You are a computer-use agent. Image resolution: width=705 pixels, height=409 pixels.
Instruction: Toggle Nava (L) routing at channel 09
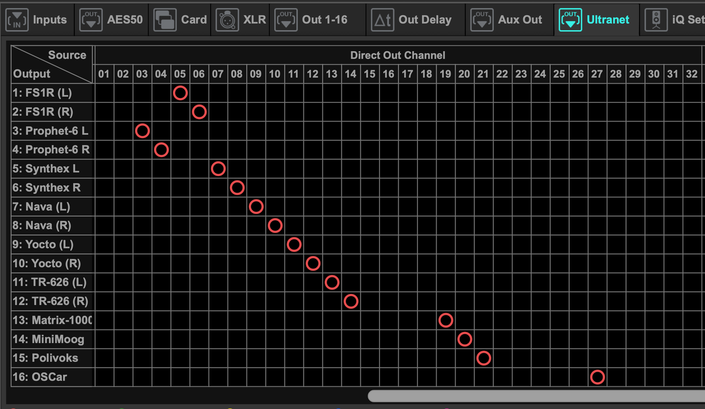click(256, 207)
